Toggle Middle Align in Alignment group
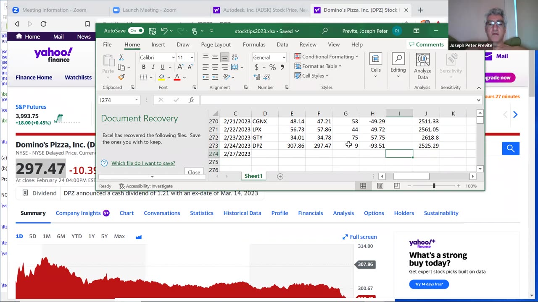The height and width of the screenshot is (302, 538). [215, 57]
